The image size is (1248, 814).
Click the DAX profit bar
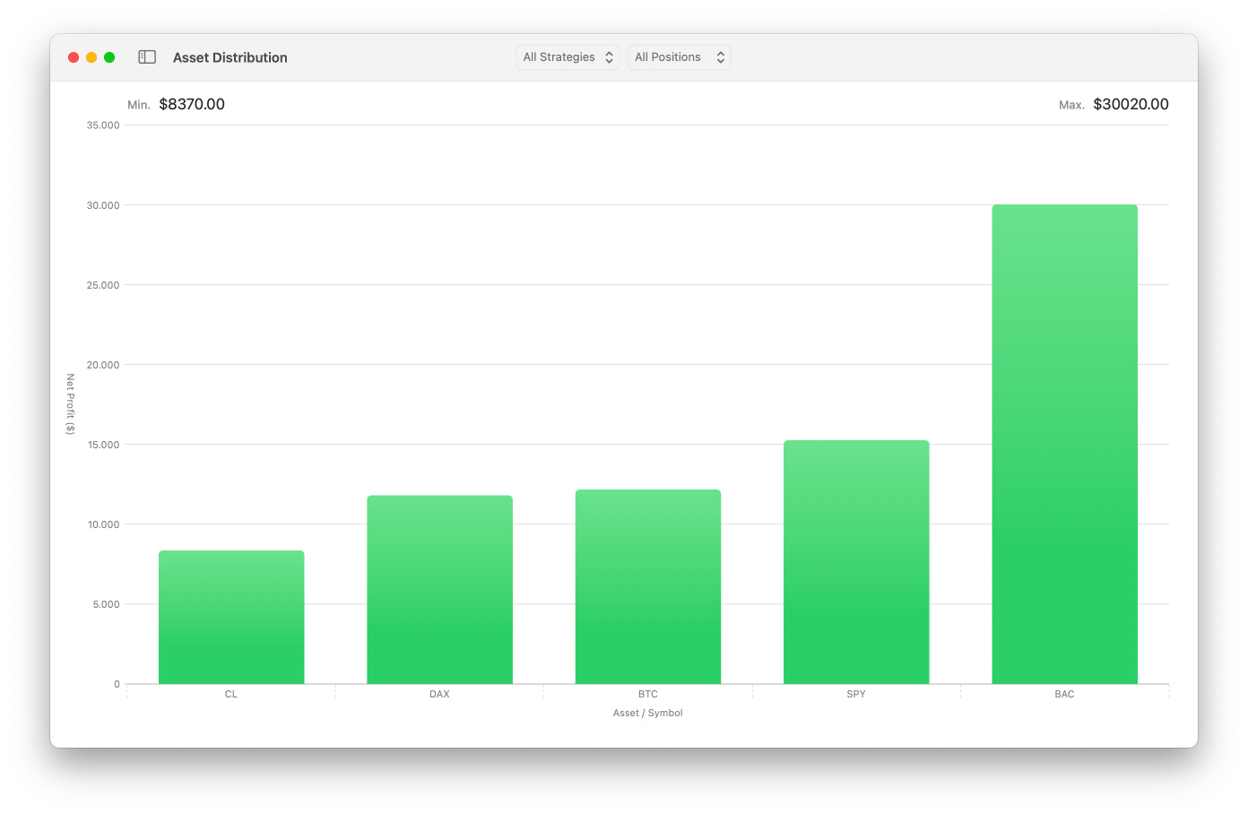(x=439, y=590)
